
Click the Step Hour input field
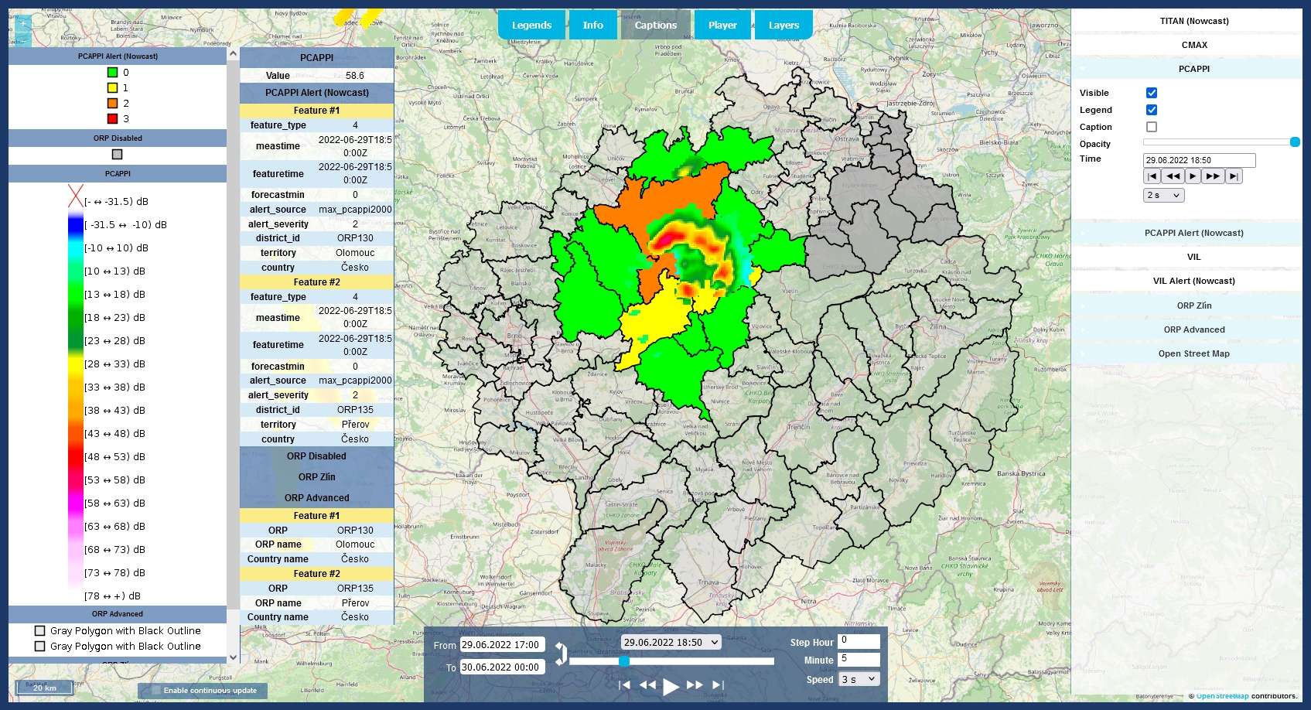tap(859, 641)
